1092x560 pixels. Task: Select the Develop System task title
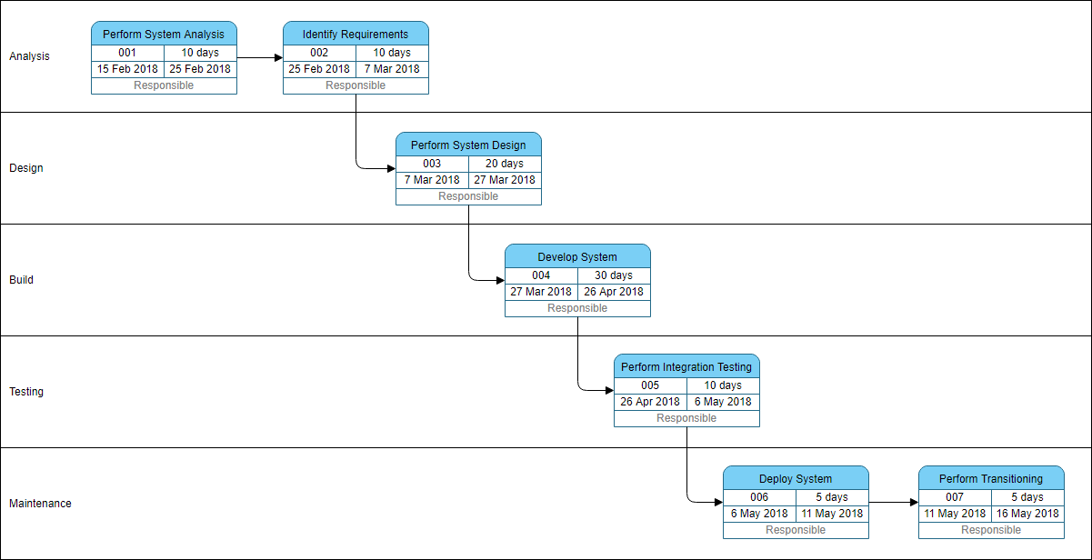[577, 256]
